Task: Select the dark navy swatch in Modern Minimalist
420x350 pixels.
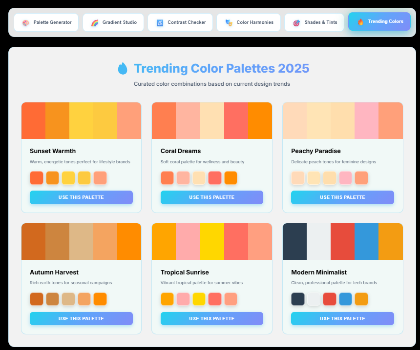Action: (298, 299)
